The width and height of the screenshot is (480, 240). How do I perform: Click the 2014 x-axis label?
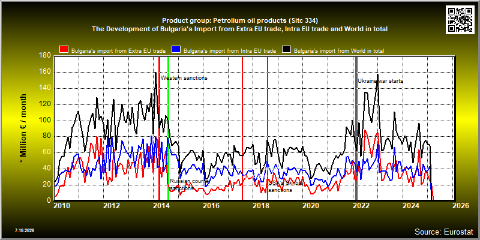[161, 206]
